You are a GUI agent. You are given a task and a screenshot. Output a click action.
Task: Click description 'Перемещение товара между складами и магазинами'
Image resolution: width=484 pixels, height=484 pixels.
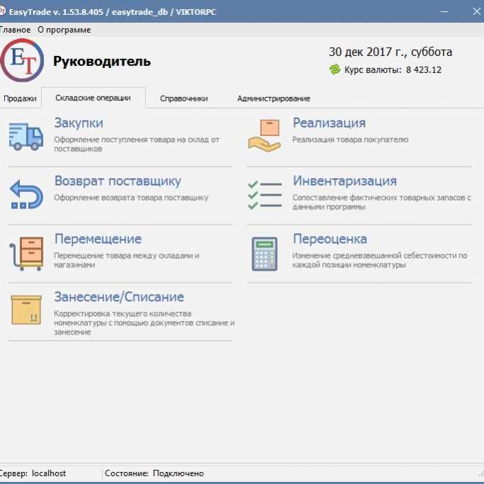pyautogui.click(x=127, y=260)
